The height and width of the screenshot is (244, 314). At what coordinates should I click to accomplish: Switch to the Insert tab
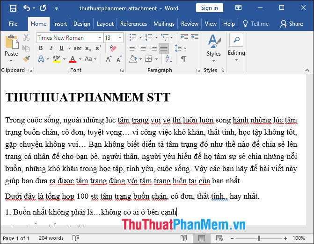[60, 24]
